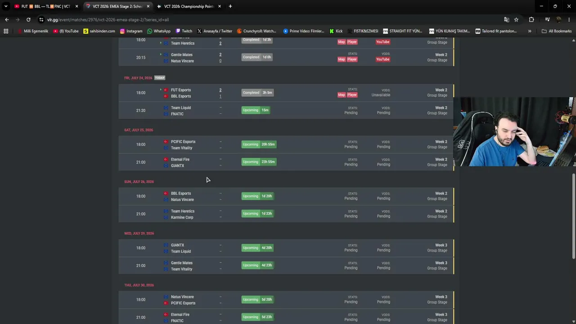Click the Upcoming 15m badge

point(256,110)
